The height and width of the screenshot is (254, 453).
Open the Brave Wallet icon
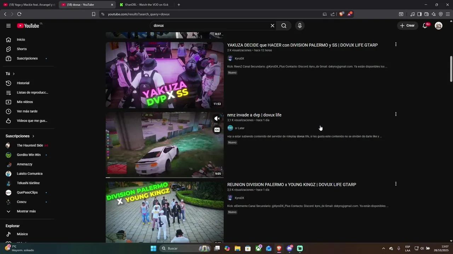426,14
